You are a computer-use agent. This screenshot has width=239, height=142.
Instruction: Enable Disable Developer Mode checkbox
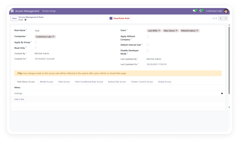click(148, 50)
